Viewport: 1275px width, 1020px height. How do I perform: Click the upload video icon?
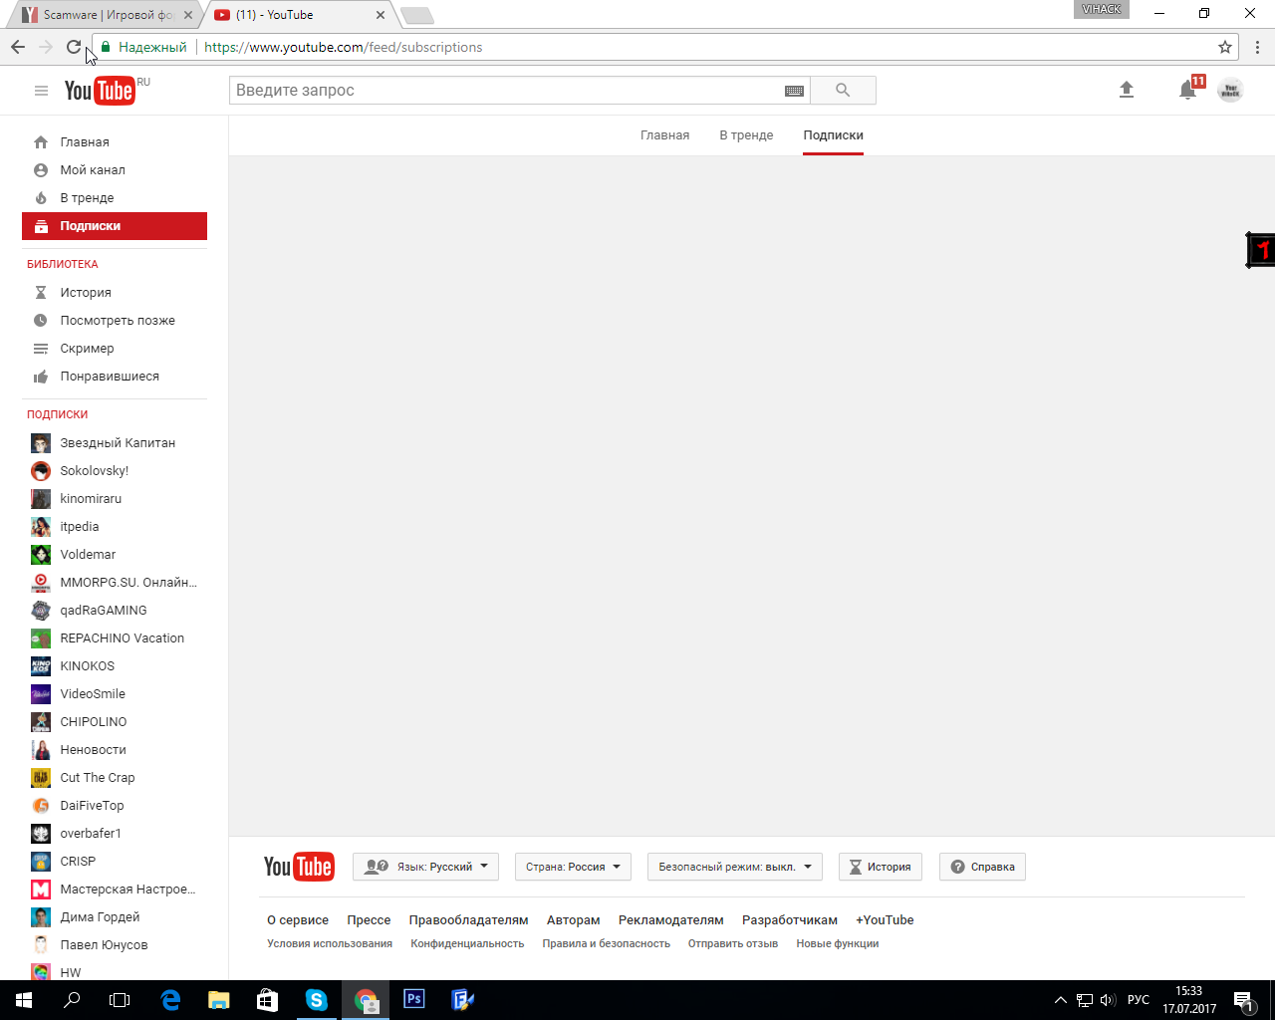1127,90
